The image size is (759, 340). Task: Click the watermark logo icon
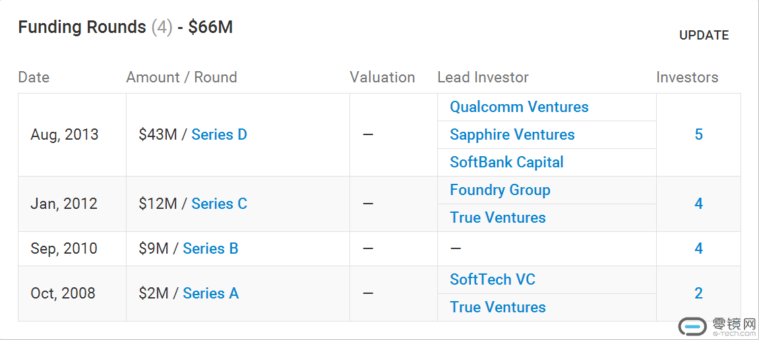pos(692,326)
